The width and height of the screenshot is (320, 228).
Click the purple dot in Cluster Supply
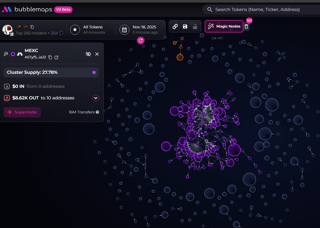coord(94,72)
